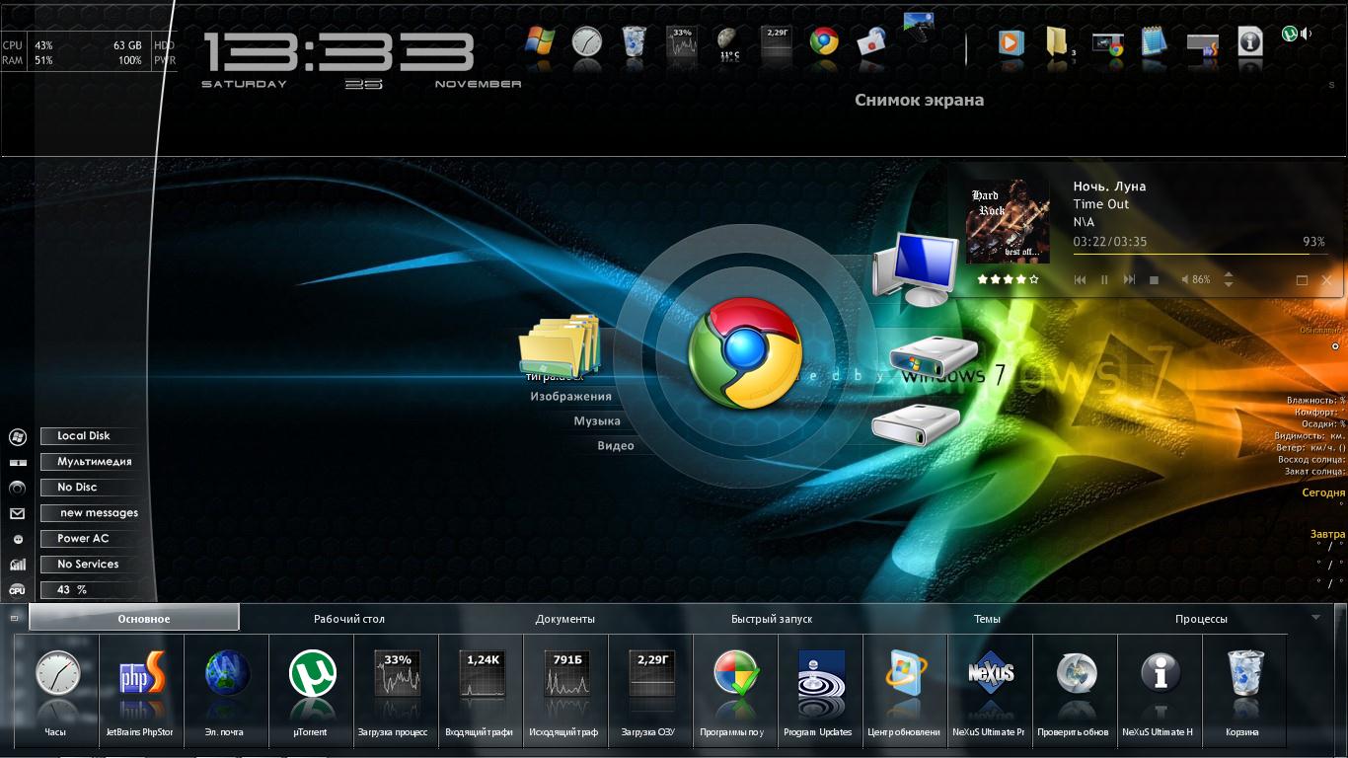Switch to the Темы tab

[x=987, y=619]
